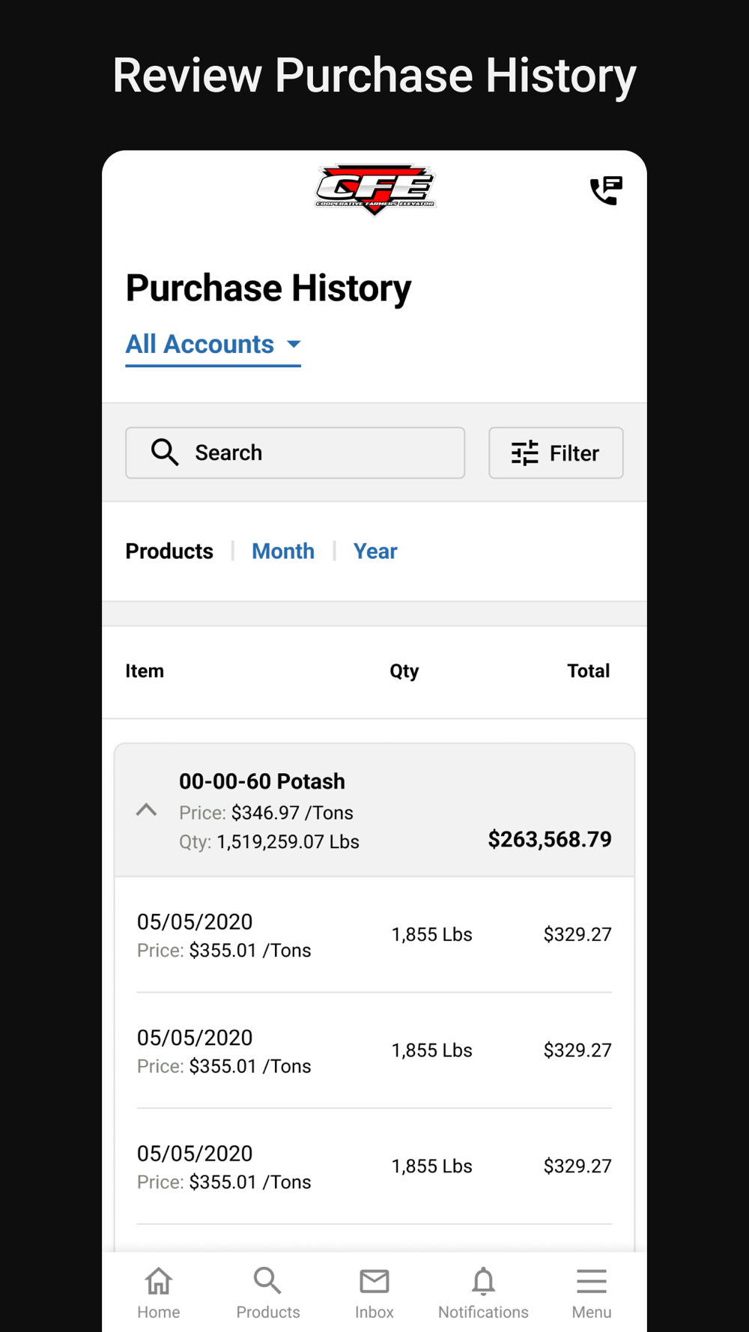Viewport: 749px width, 1332px height.
Task: Collapse the 00-00-60 Potash group
Action: 147,811
